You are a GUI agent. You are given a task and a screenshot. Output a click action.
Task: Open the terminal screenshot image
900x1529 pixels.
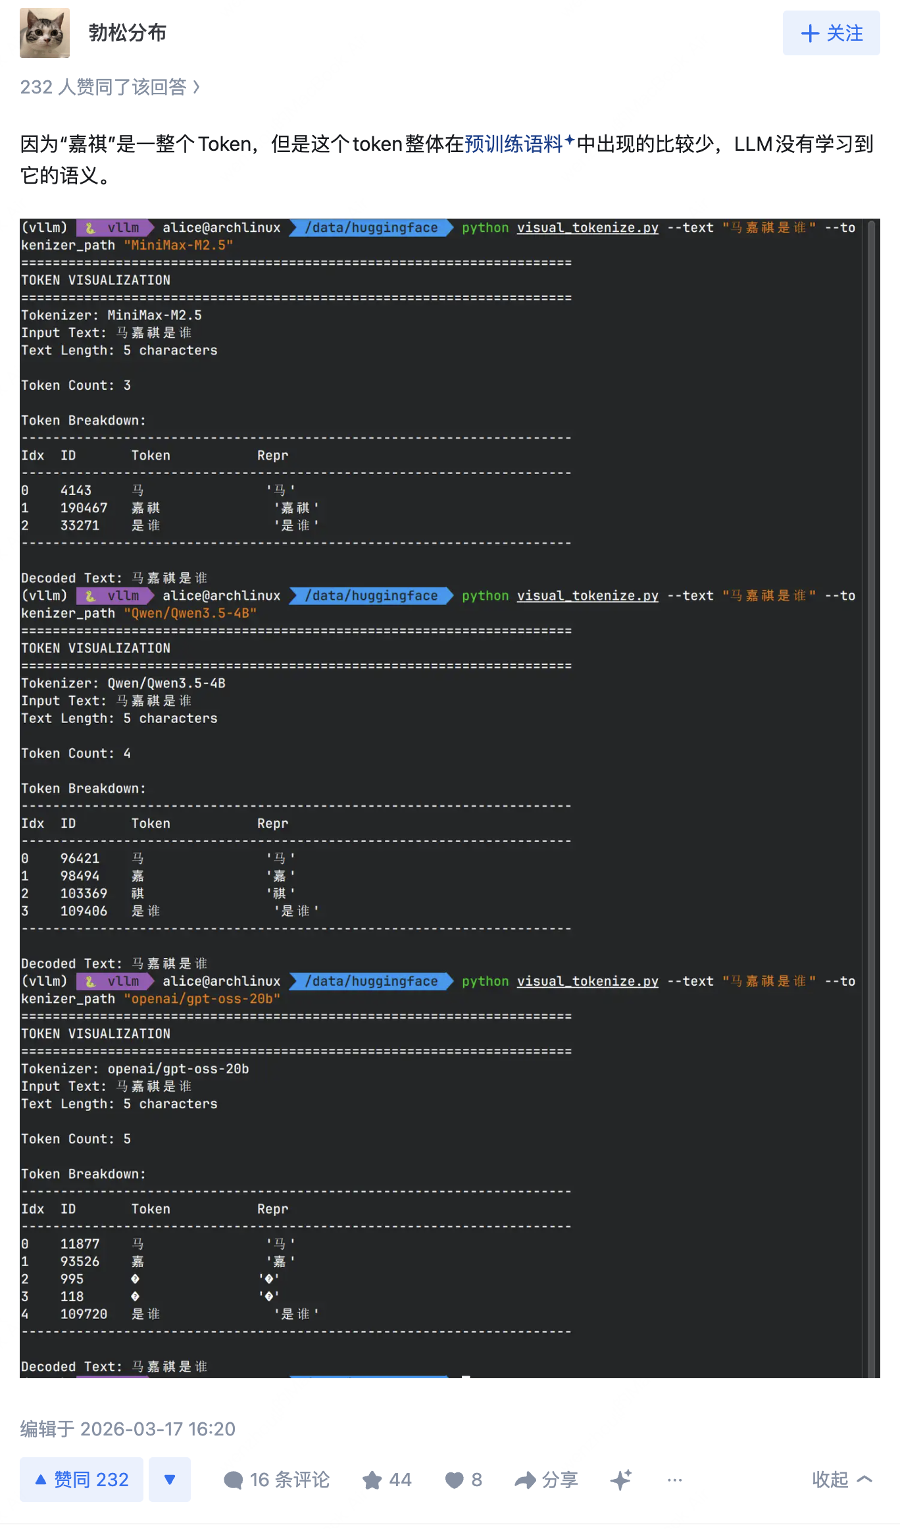tap(450, 798)
